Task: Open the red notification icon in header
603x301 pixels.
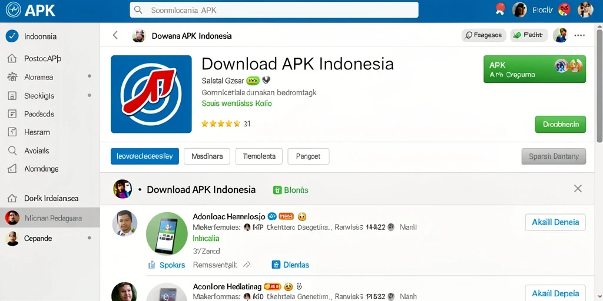Action: coord(500,9)
